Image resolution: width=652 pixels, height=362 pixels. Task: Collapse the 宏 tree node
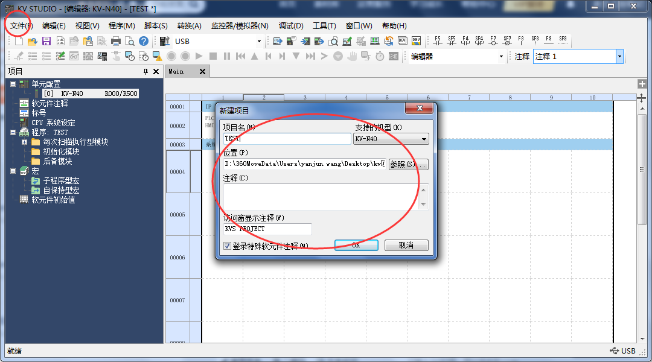click(13, 171)
